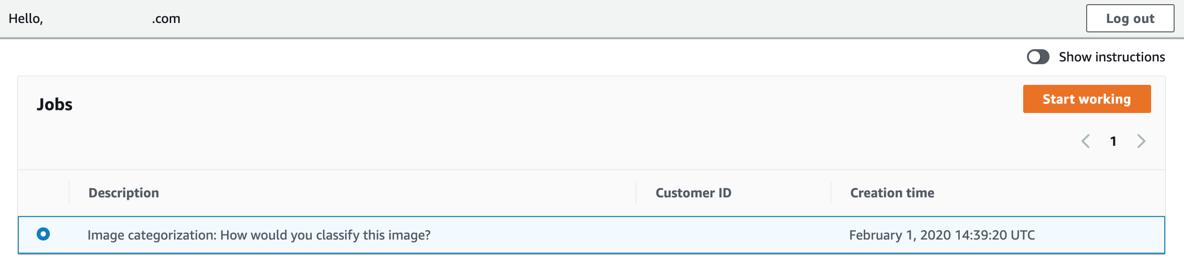Click the Image categorization job description text
This screenshot has height=263, width=1184.
coord(259,235)
